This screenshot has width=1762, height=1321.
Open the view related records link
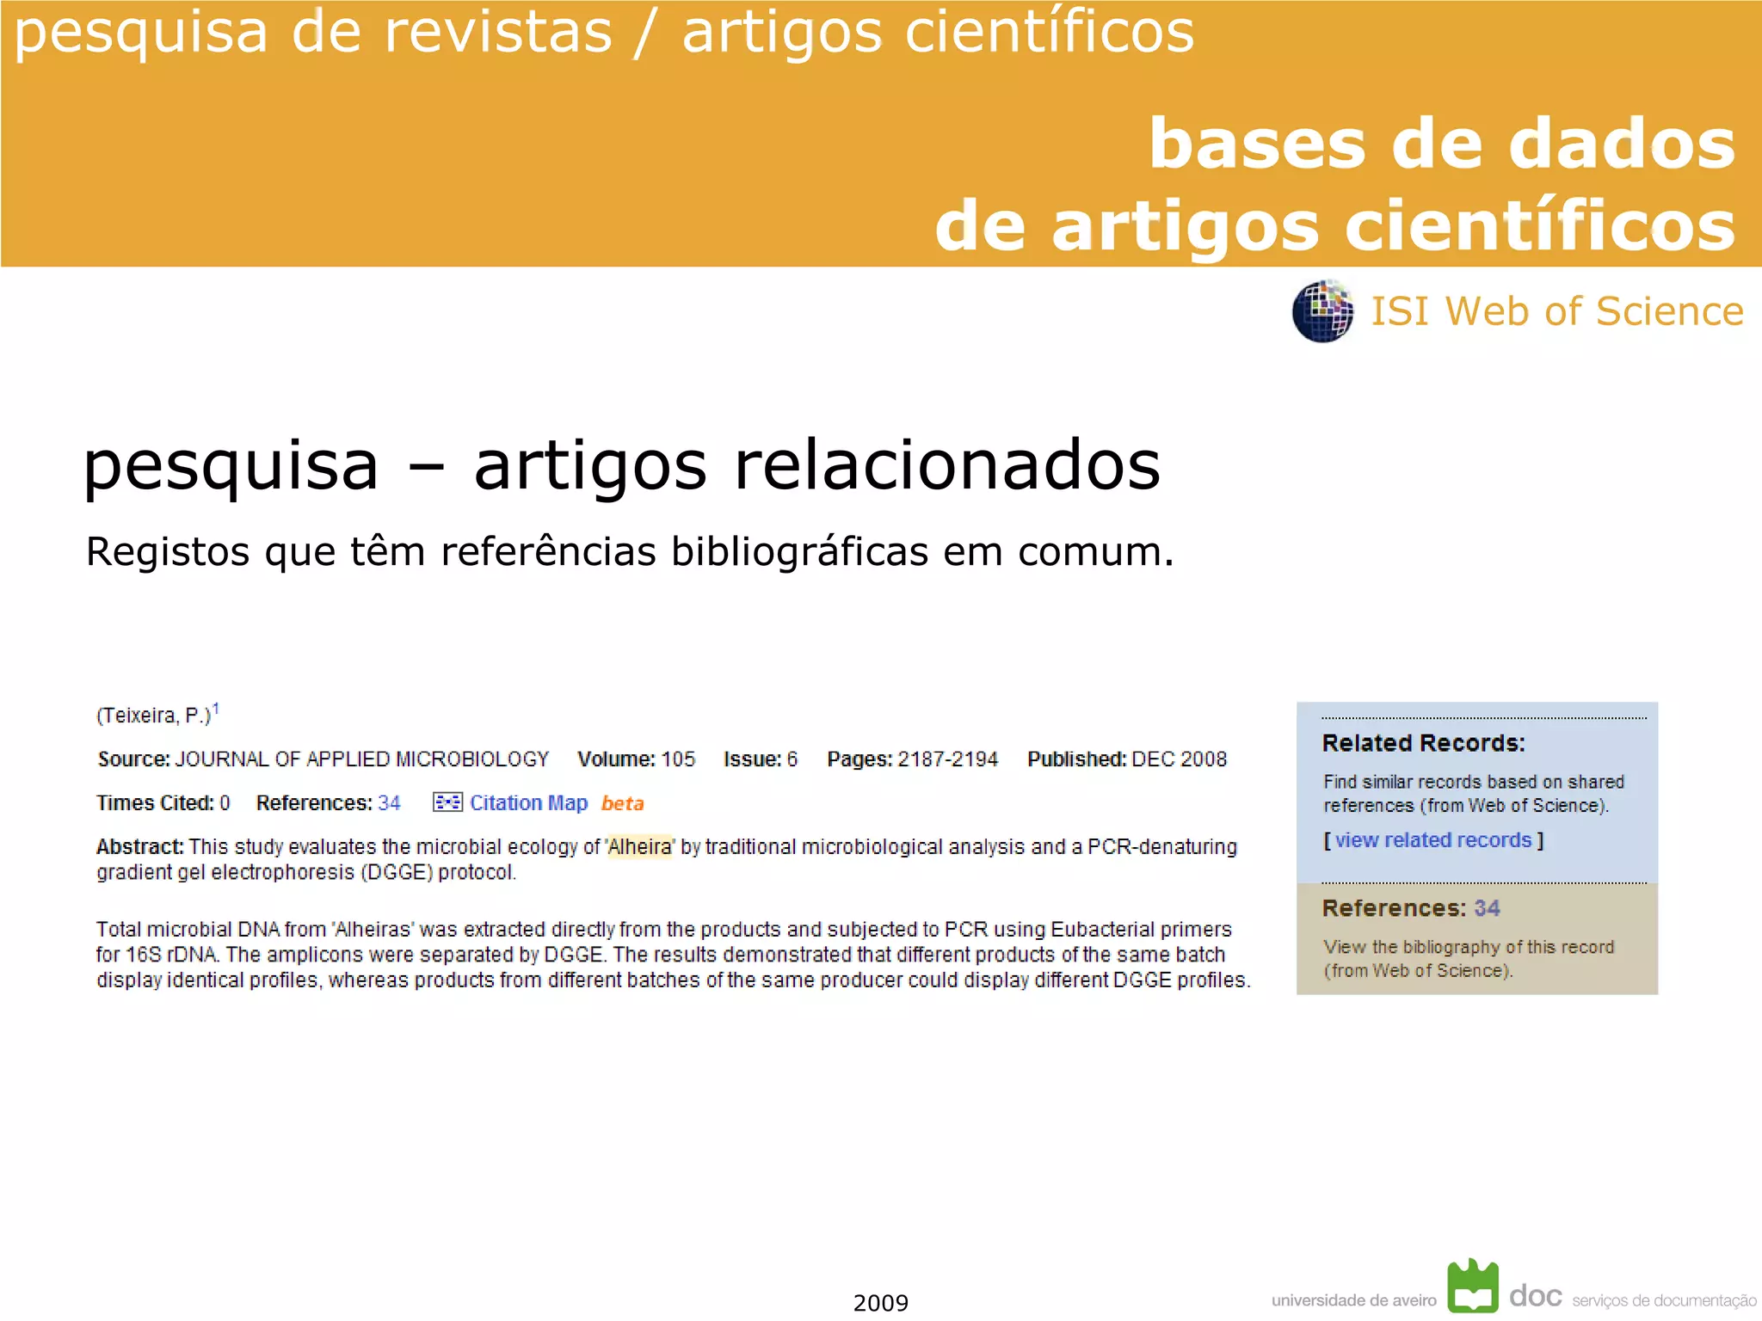tap(1433, 840)
